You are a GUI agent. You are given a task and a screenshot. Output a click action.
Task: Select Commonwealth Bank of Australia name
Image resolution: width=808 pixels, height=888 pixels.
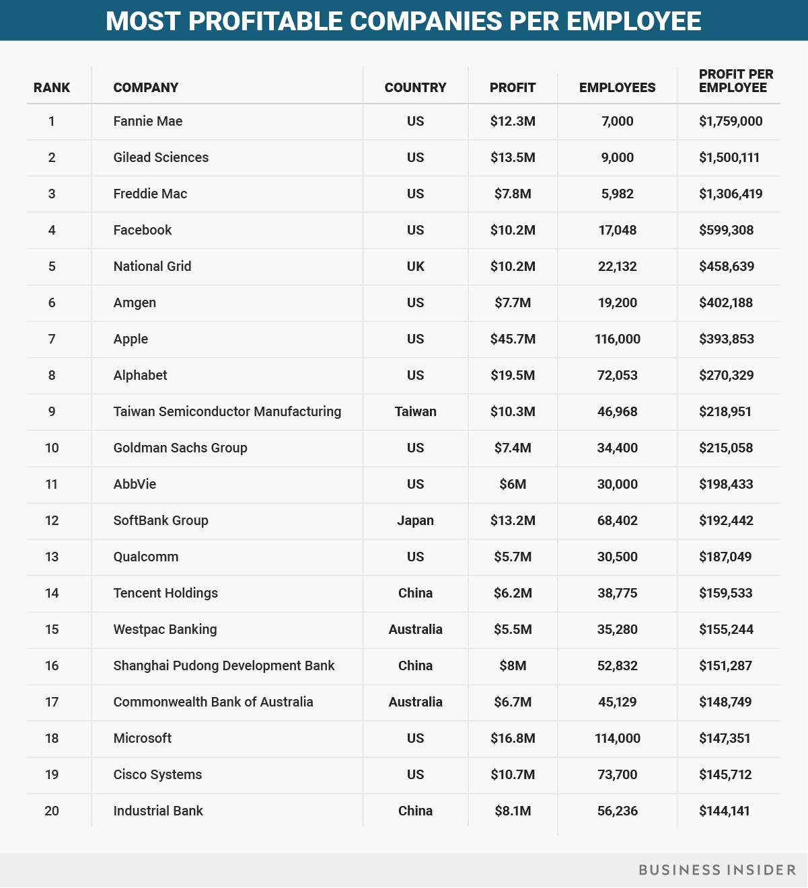pos(213,702)
